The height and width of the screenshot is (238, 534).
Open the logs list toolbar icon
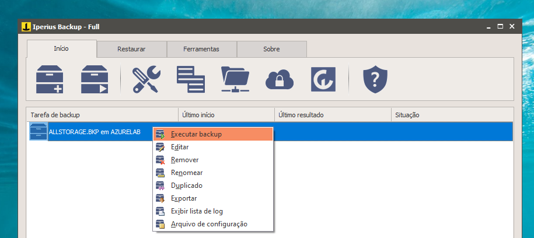click(191, 79)
